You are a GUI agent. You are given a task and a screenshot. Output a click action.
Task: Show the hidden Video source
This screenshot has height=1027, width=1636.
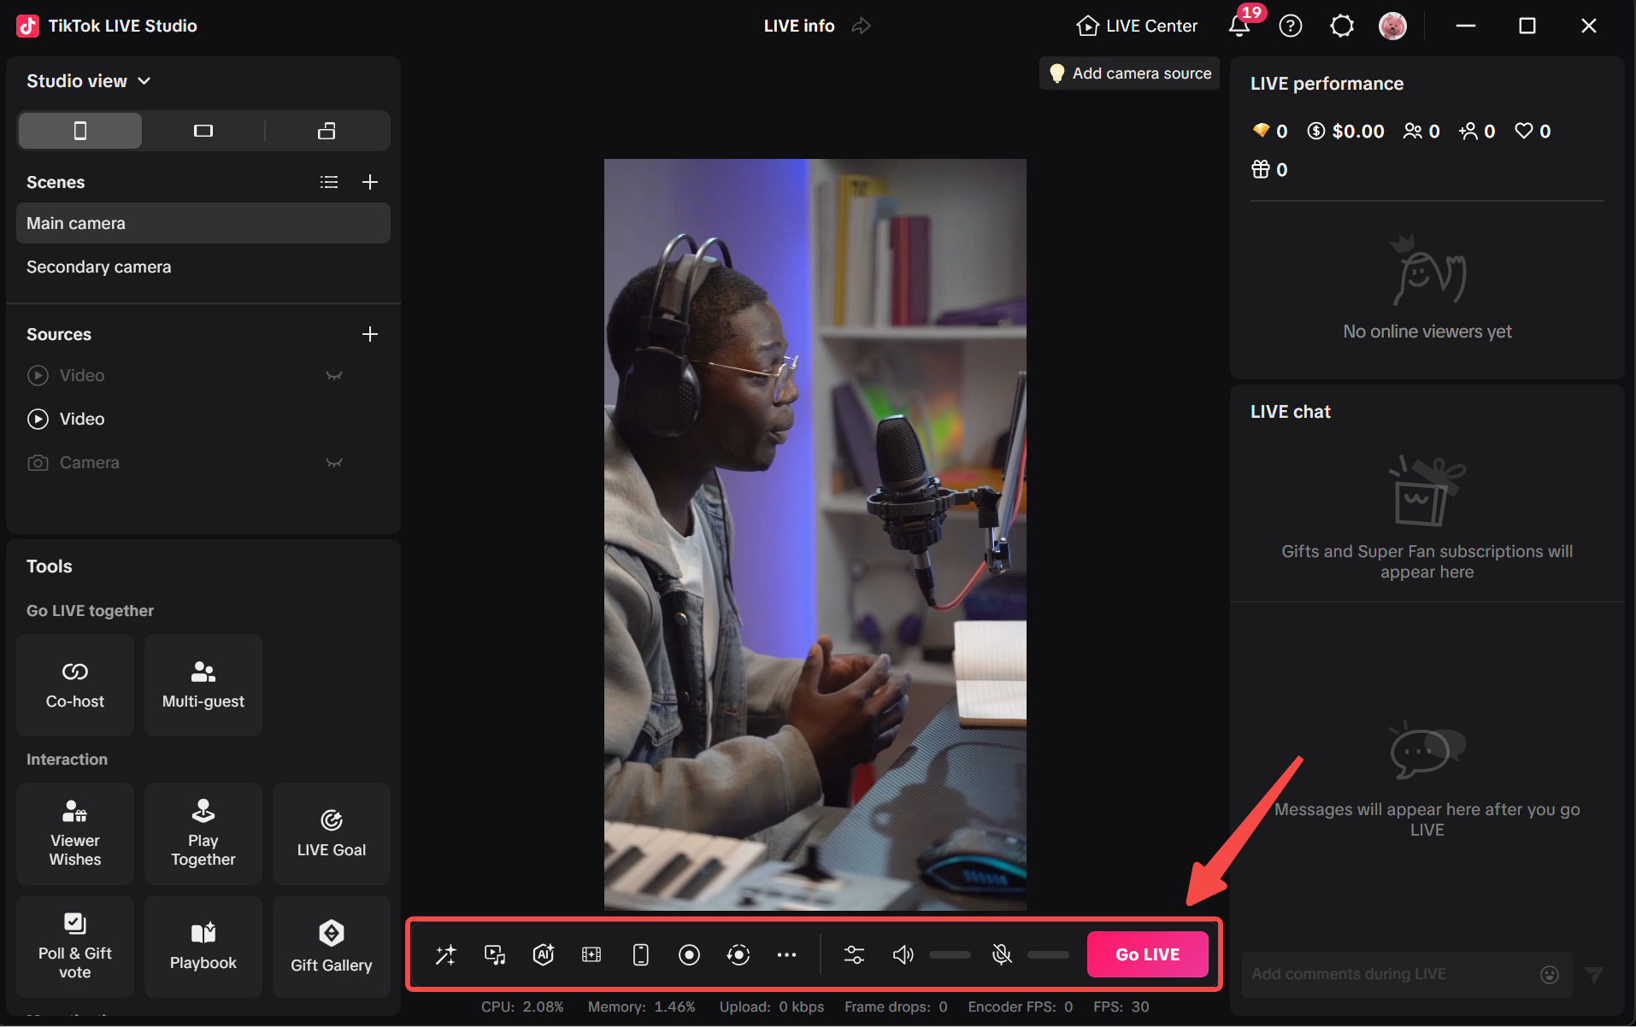[333, 376]
